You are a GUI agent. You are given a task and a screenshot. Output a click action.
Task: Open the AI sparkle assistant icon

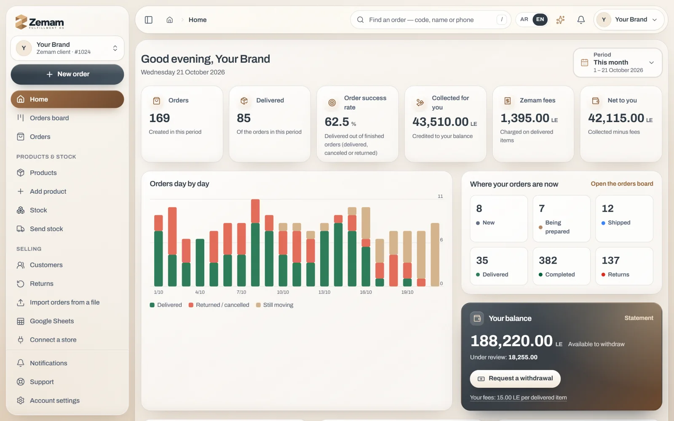coord(560,20)
